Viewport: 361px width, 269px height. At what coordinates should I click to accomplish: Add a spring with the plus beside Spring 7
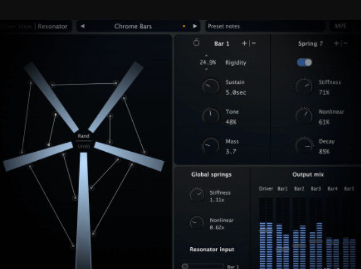point(336,44)
